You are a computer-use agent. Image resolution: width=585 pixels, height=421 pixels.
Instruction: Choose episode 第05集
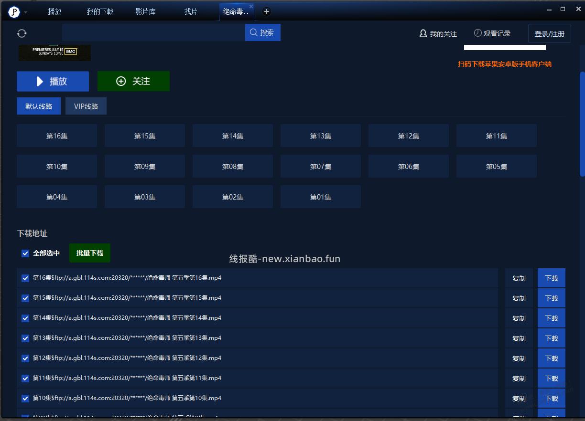497,167
